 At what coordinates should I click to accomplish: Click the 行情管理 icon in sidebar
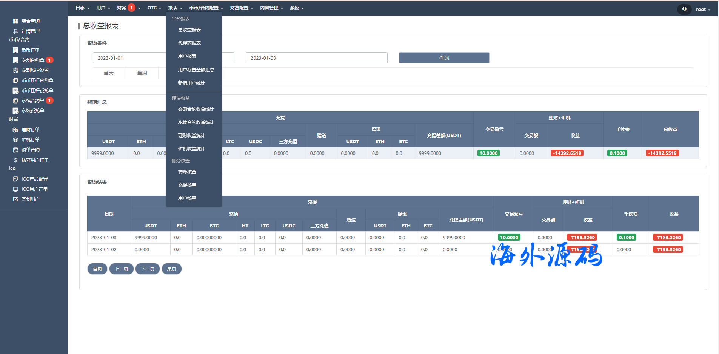[15, 31]
